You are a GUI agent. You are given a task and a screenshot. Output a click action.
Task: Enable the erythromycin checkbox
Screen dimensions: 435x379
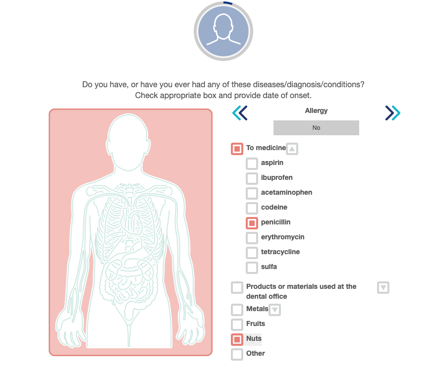[252, 238]
